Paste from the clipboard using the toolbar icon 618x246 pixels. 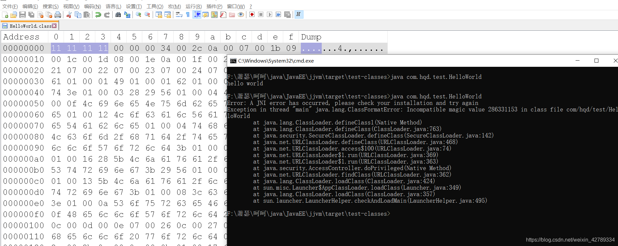point(87,15)
